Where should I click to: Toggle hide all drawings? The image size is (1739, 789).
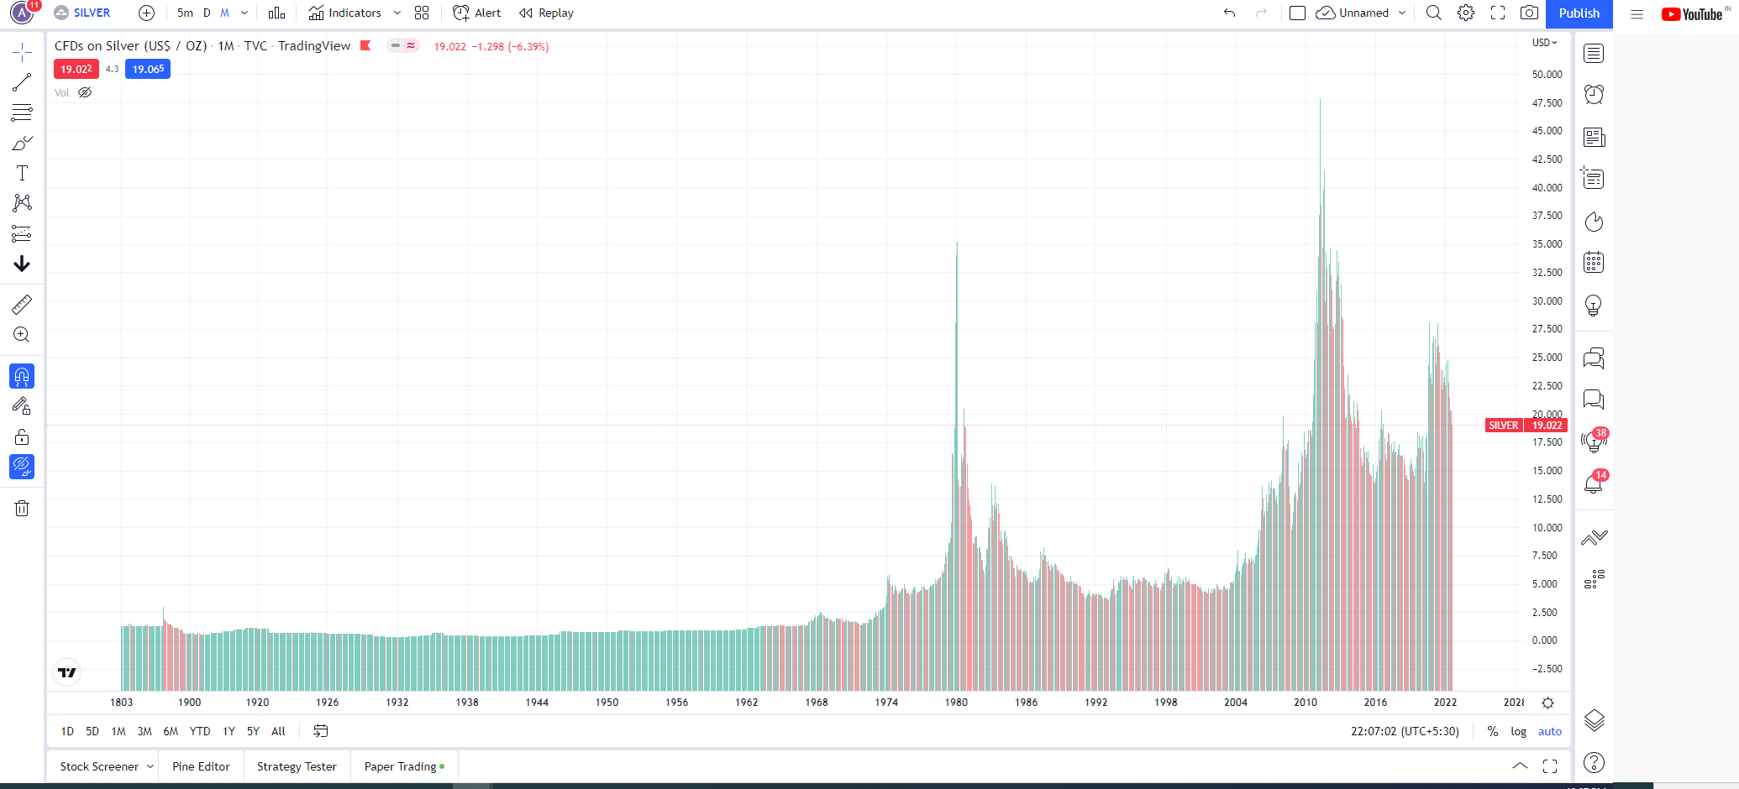(22, 467)
